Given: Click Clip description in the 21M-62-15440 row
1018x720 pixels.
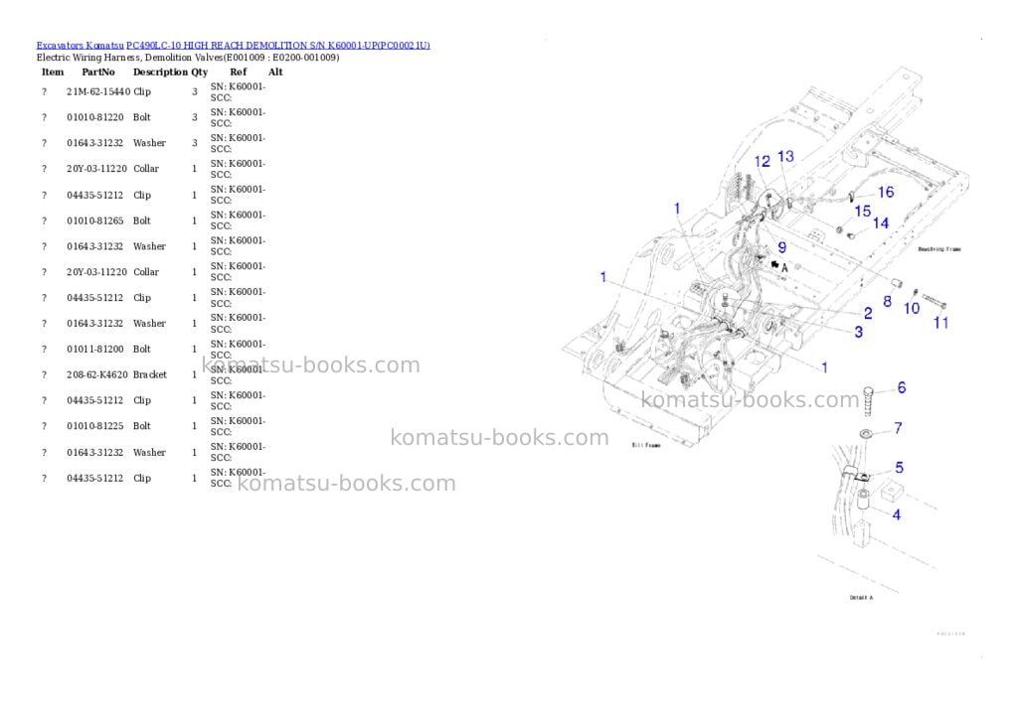Looking at the screenshot, I should click(x=142, y=92).
